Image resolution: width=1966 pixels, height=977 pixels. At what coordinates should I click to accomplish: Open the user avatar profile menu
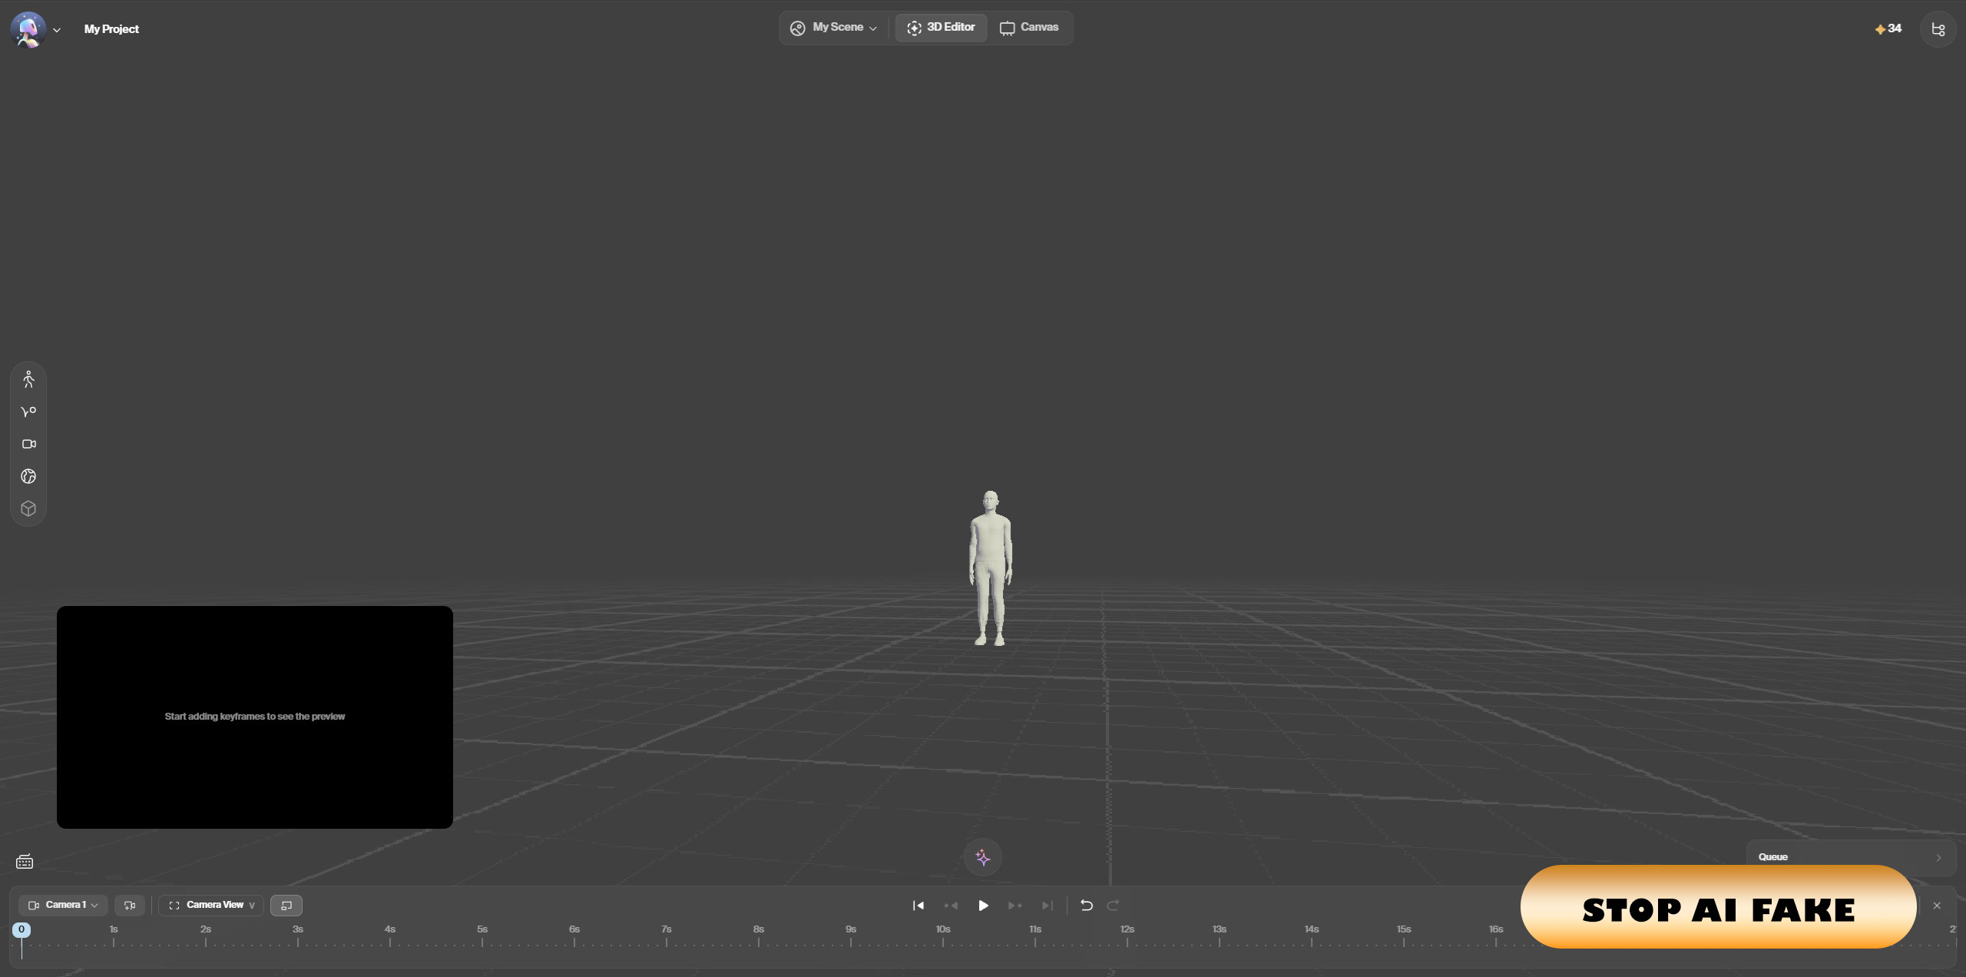(28, 29)
